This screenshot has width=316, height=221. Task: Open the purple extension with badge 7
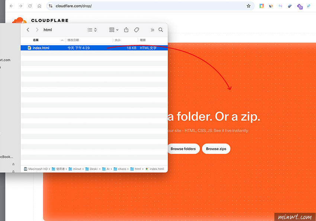pos(300,6)
